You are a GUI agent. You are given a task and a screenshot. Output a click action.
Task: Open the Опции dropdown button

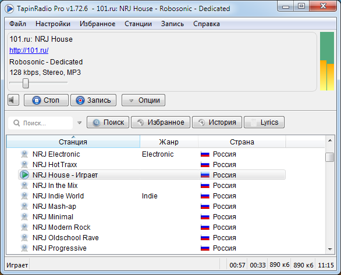point(143,100)
